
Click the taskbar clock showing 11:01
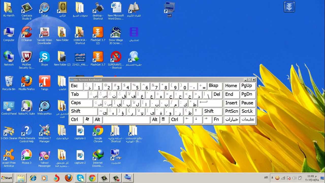(313, 178)
